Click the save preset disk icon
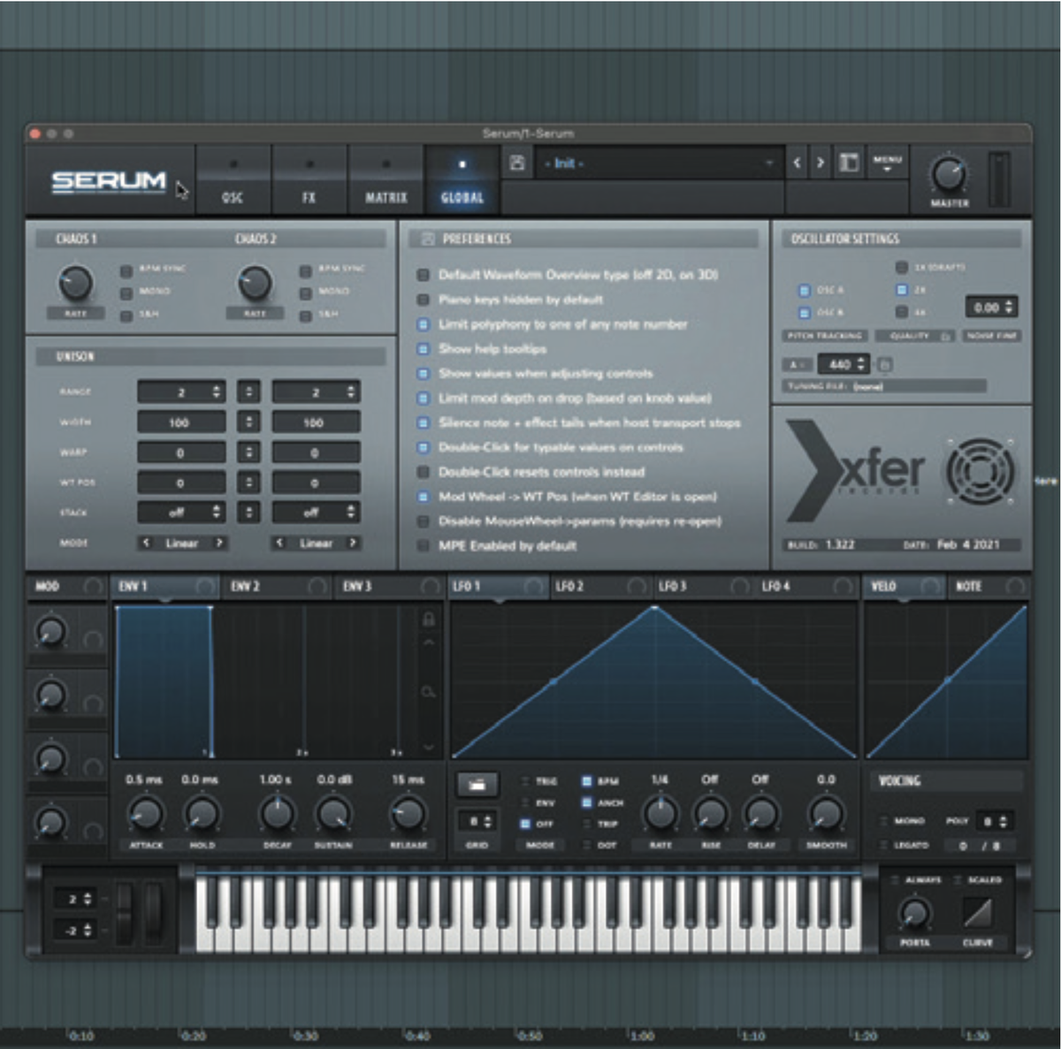 click(517, 163)
